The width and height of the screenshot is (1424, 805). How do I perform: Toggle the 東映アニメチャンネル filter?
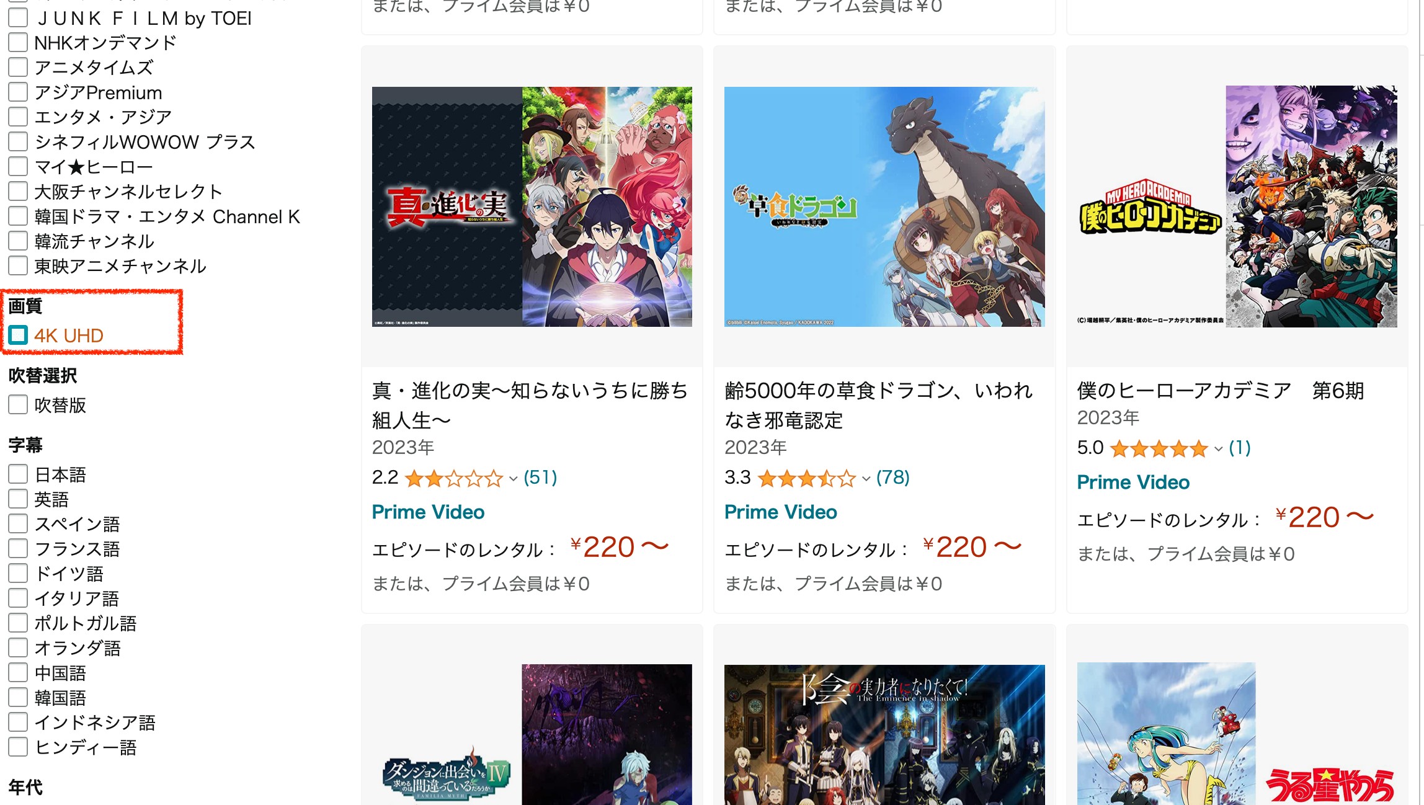point(18,266)
